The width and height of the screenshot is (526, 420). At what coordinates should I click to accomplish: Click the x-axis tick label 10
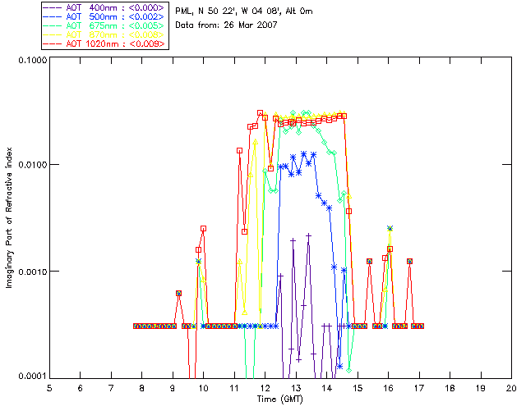point(203,388)
